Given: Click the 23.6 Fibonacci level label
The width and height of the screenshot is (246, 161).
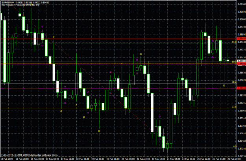Looking at the screenshot, I should (x=234, y=107).
